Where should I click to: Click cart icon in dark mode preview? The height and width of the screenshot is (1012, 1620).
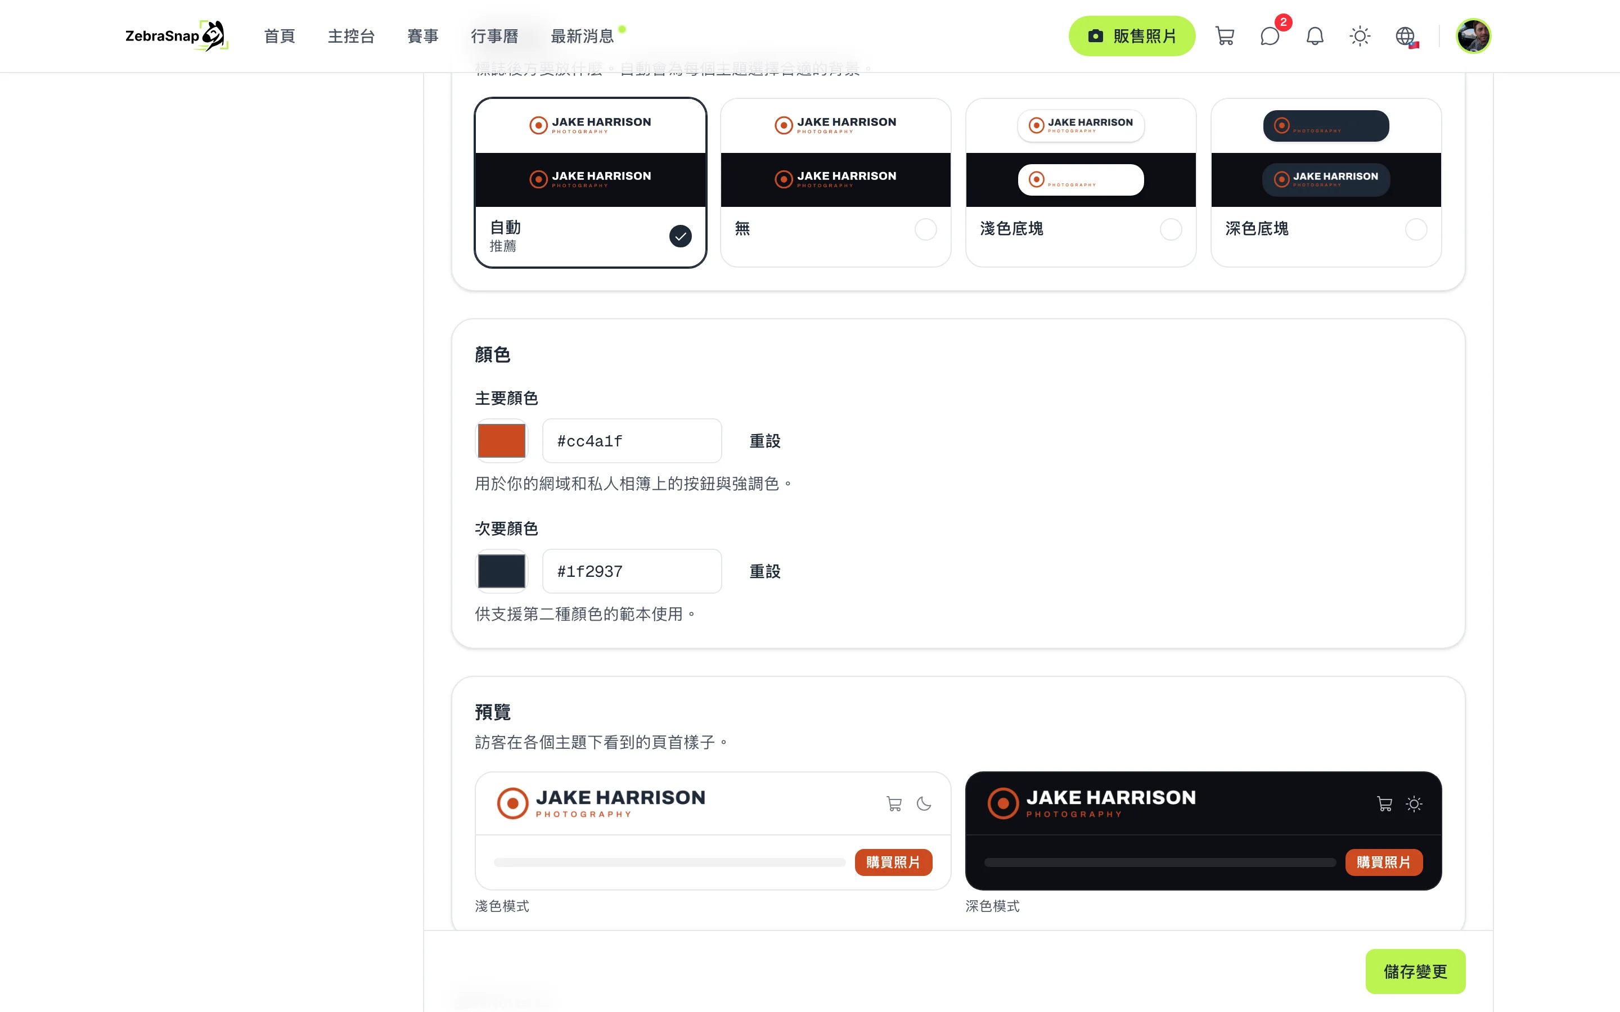pos(1384,803)
